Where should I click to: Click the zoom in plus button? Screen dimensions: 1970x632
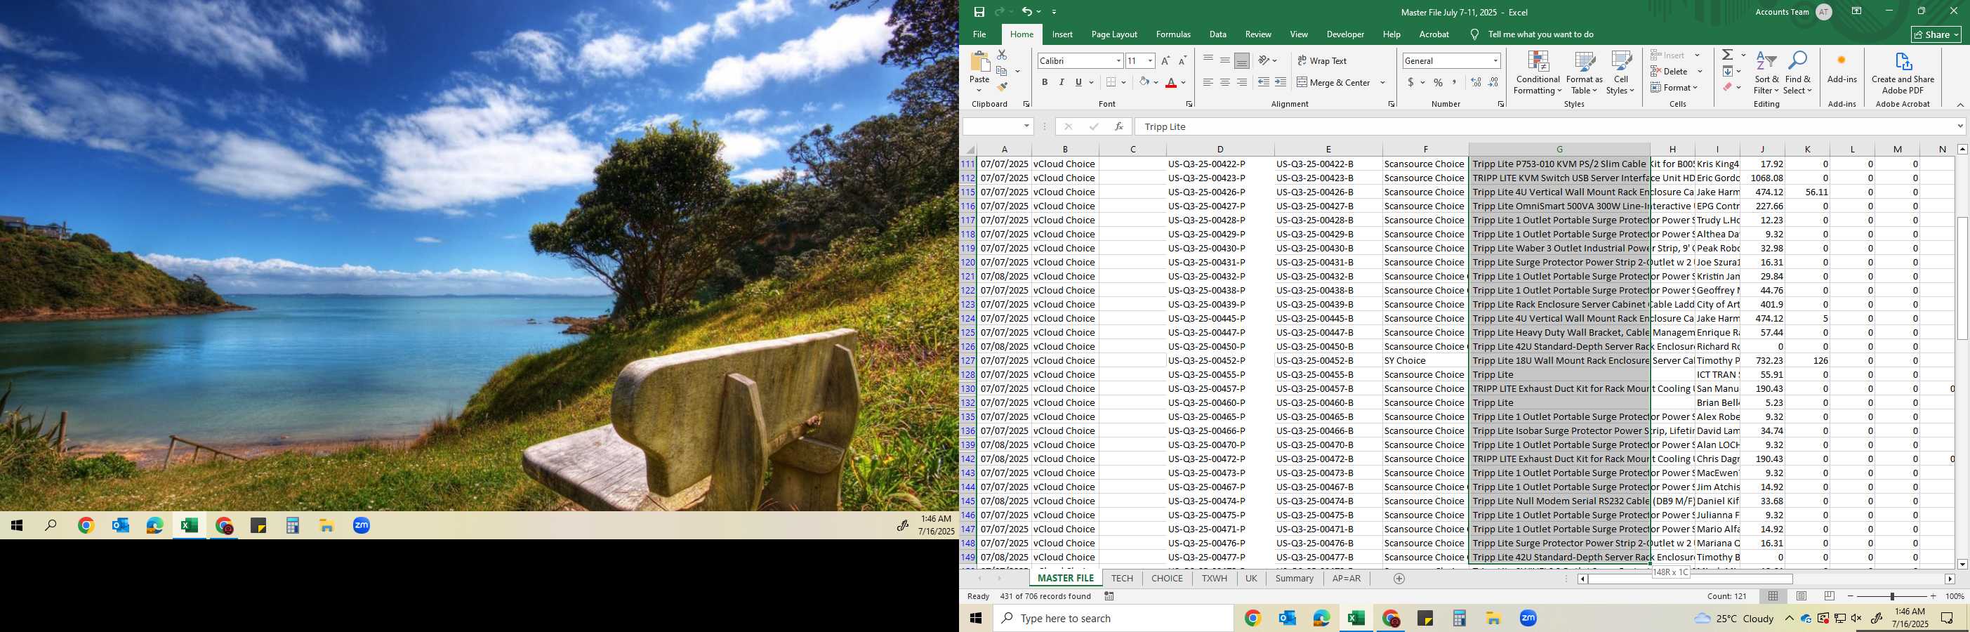[x=1933, y=596]
